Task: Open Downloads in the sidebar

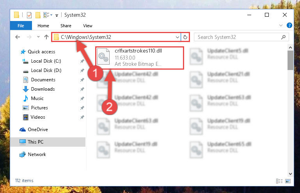Action: [x=39, y=89]
